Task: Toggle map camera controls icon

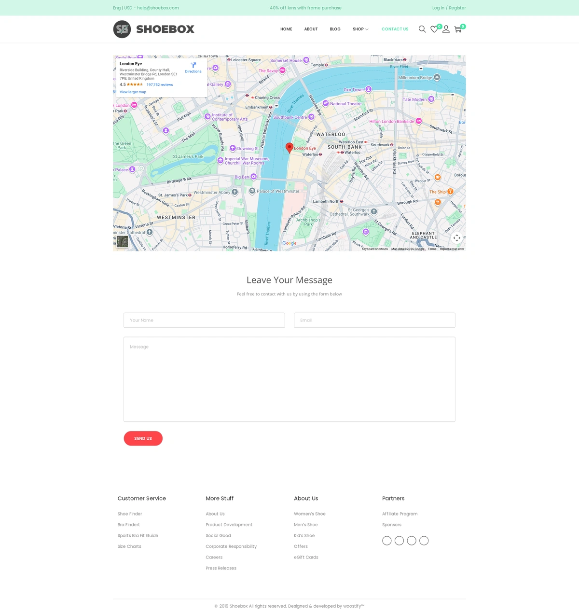Action: pyautogui.click(x=457, y=238)
